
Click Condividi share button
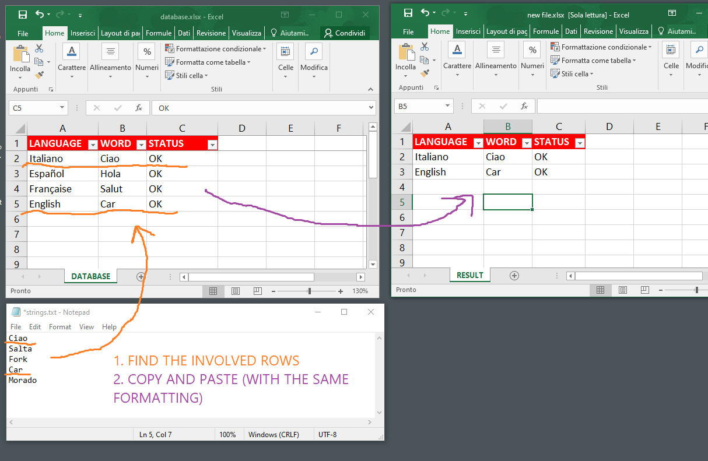[x=345, y=33]
